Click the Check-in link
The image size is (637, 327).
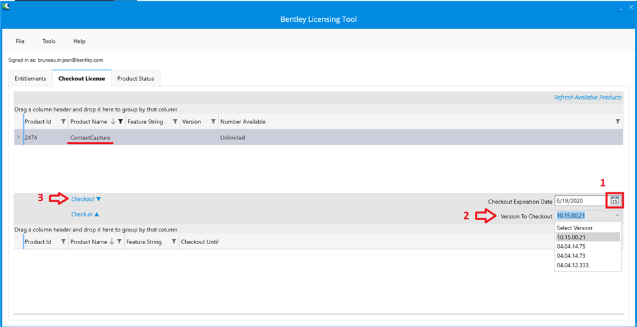click(85, 214)
